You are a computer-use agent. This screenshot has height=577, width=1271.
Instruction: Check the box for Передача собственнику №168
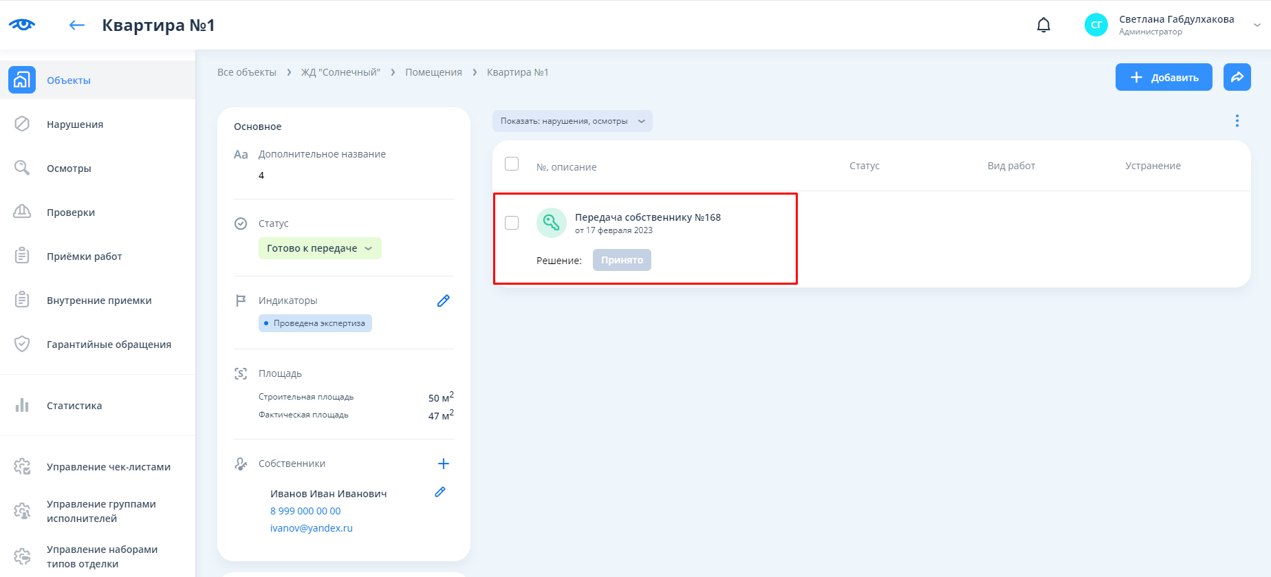(x=512, y=223)
